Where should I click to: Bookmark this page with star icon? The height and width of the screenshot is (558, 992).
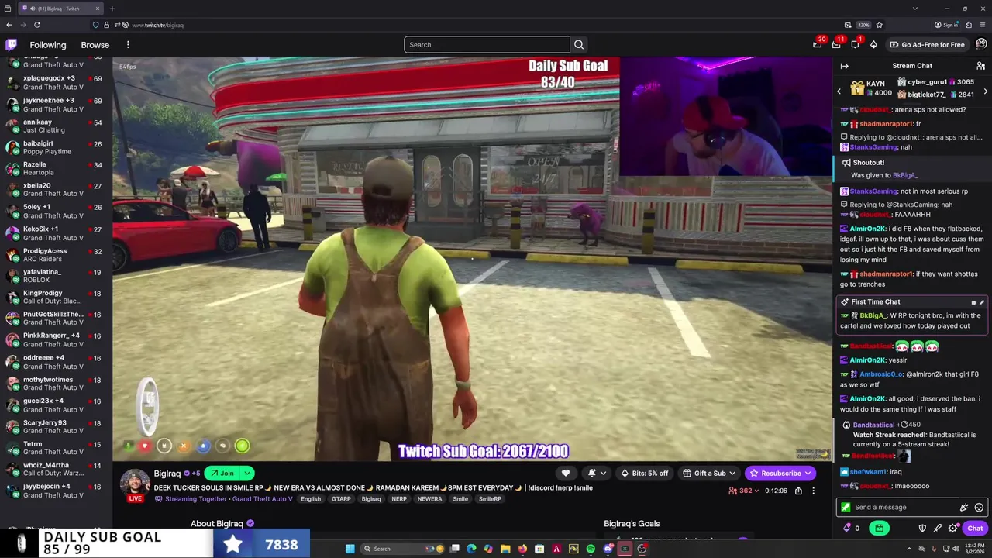[879, 25]
